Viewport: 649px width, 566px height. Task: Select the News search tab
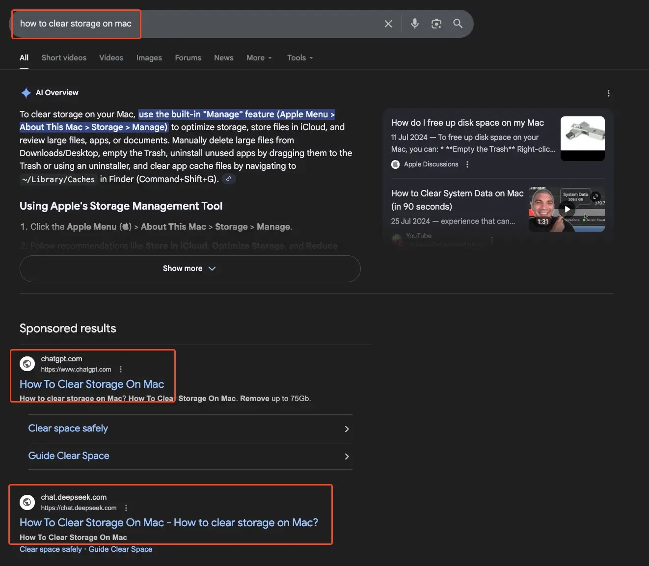[223, 57]
